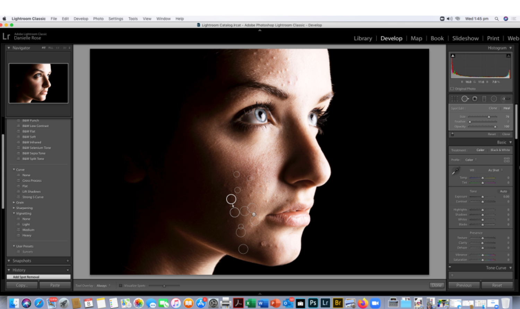Open the Tool Overlay Always dropdown

click(103, 285)
